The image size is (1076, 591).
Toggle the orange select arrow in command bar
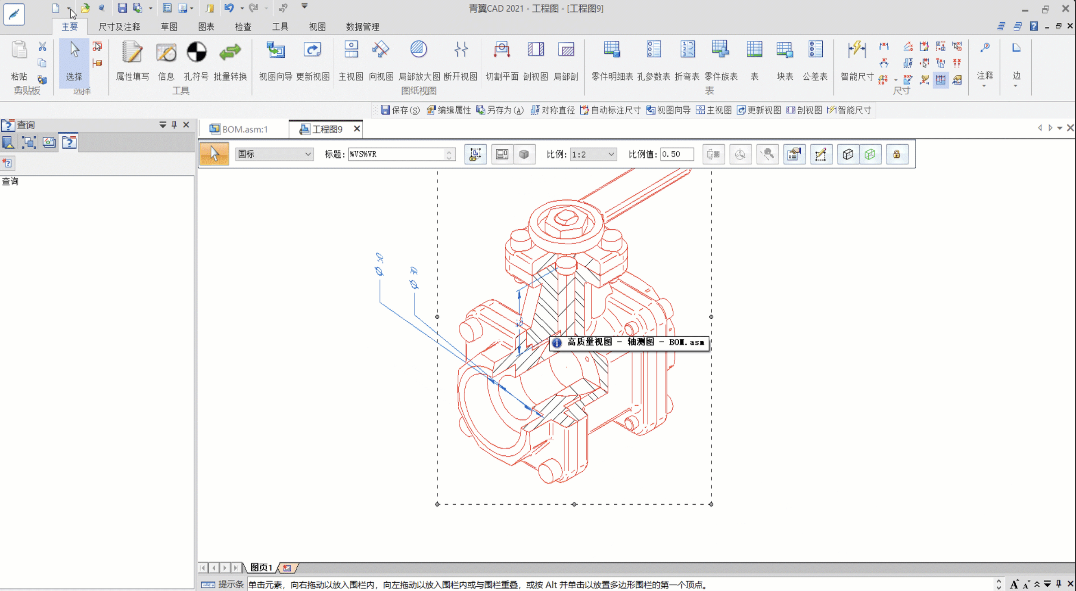click(214, 154)
